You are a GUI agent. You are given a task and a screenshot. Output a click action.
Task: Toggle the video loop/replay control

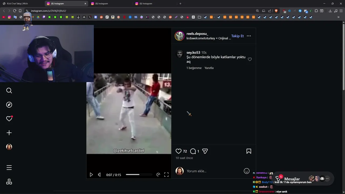[x=158, y=175]
